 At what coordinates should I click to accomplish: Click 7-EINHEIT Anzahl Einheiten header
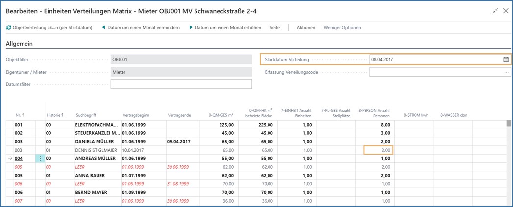click(x=295, y=113)
